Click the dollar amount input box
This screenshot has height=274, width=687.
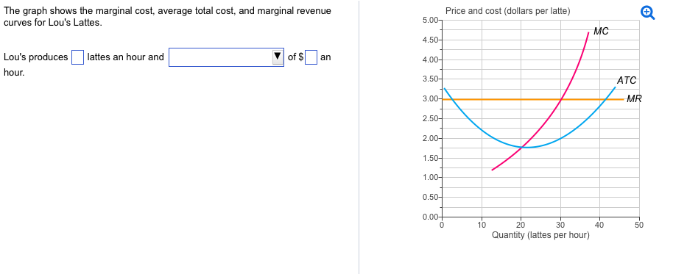pos(311,57)
